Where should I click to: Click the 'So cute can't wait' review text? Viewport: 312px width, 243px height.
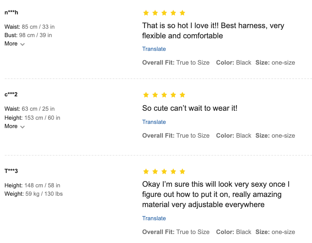coord(190,108)
